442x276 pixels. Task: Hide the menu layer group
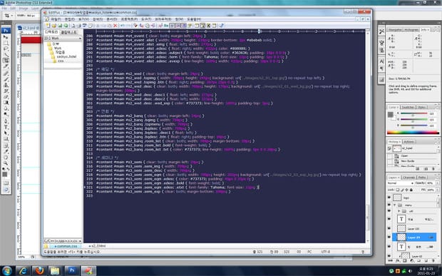pyautogui.click(x=389, y=205)
